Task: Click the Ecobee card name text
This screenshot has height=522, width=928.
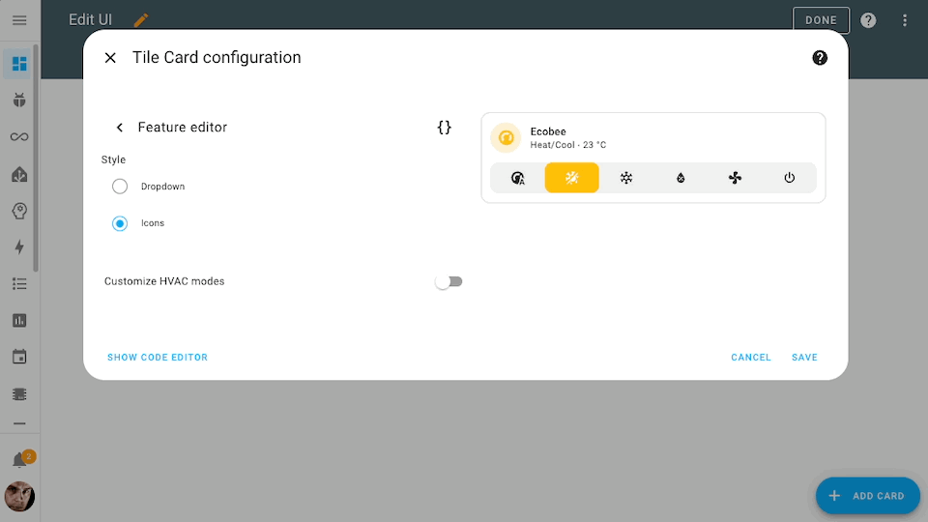Action: pyautogui.click(x=548, y=131)
